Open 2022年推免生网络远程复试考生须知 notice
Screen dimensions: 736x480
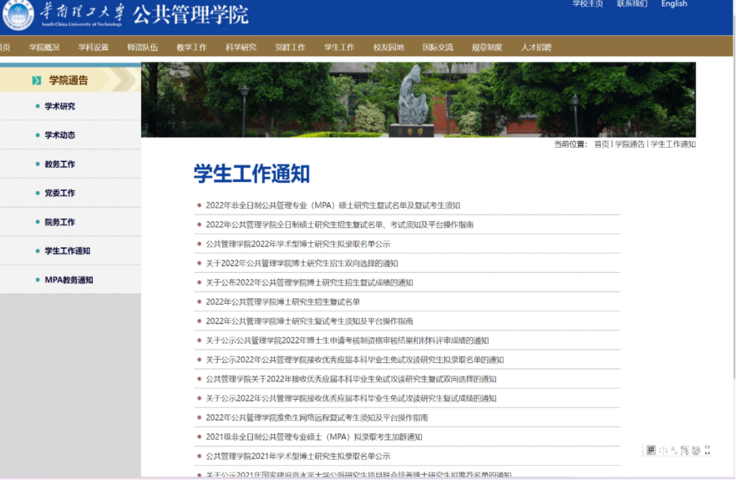click(x=317, y=417)
